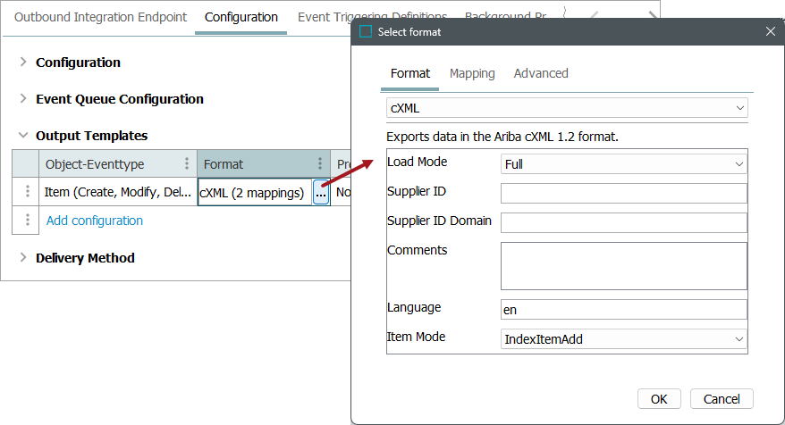Close the Select format dialog
The image size is (785, 425).
[771, 31]
